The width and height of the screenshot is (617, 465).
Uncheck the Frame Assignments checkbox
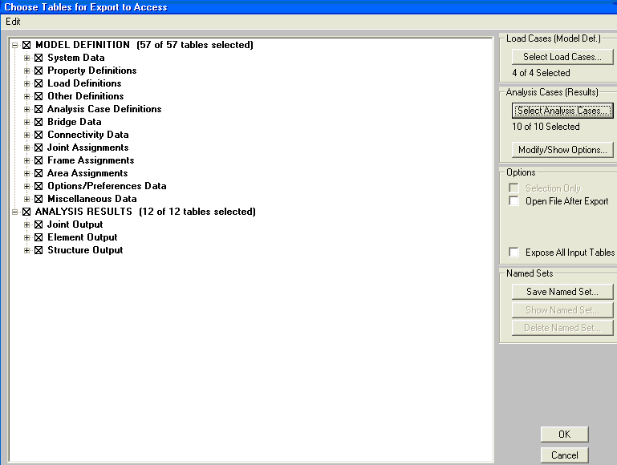click(39, 160)
